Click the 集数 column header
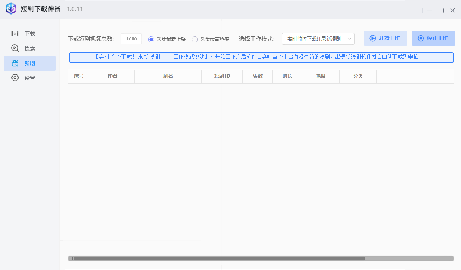The height and width of the screenshot is (270, 461). [258, 76]
